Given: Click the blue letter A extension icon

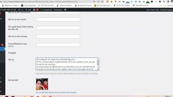Looking at the screenshot, I should (132, 2).
